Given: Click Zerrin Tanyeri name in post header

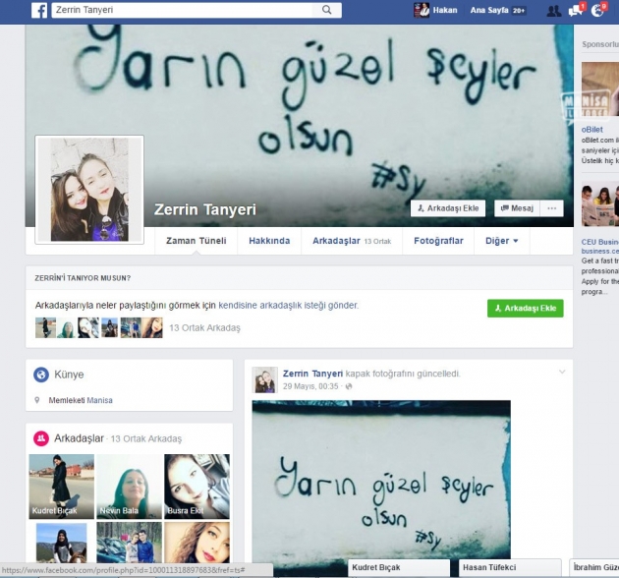Looking at the screenshot, I should 312,374.
